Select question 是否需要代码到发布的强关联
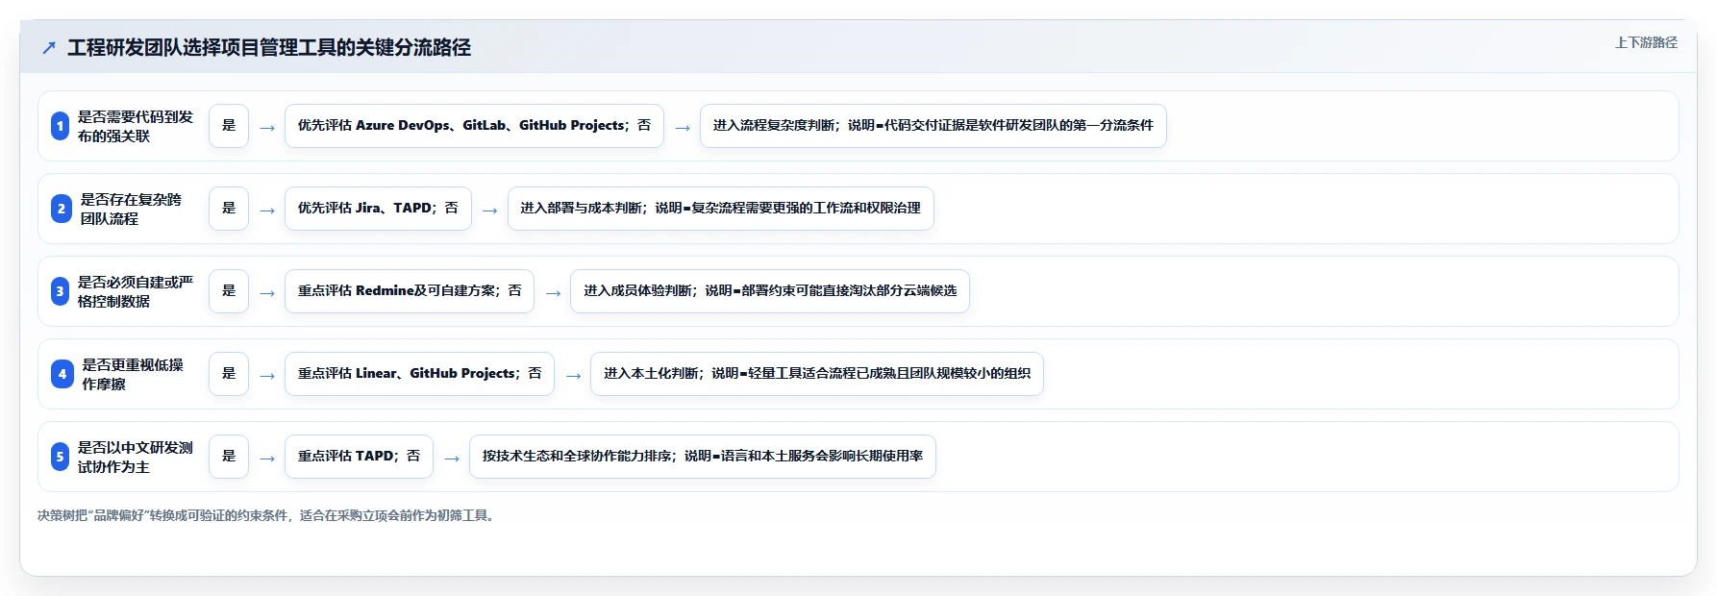The image size is (1717, 596). tap(136, 126)
